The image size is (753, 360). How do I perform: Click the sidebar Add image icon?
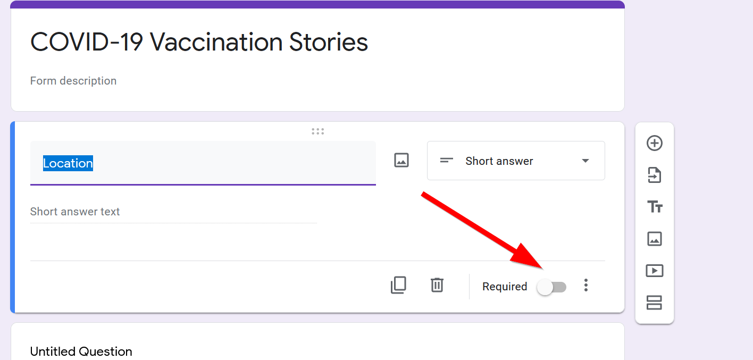(x=654, y=239)
